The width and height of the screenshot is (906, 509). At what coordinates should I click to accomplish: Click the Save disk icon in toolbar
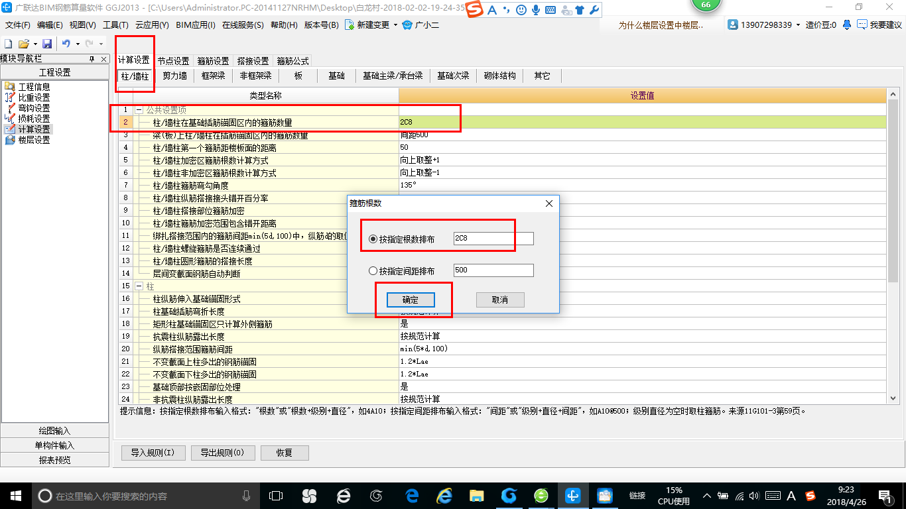point(47,44)
